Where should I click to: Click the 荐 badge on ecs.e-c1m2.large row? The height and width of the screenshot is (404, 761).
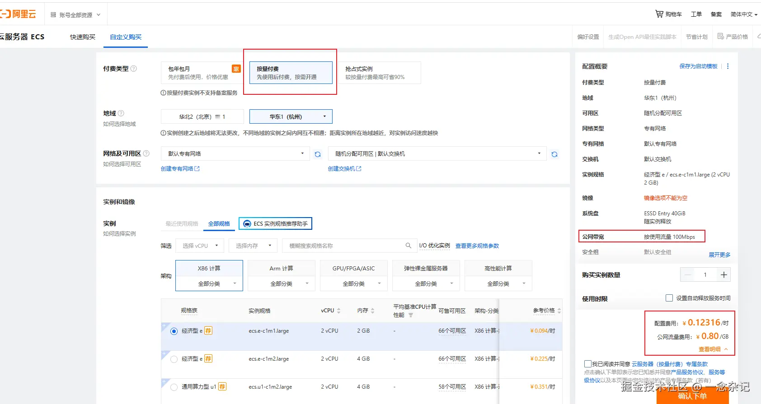[x=208, y=359]
